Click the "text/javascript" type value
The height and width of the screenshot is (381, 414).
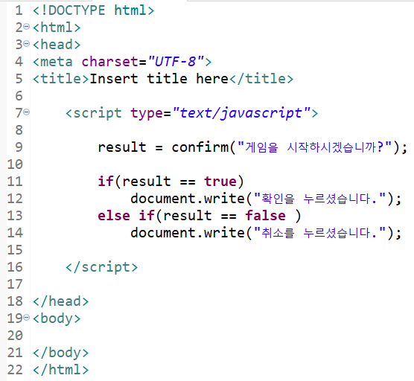tap(241, 113)
